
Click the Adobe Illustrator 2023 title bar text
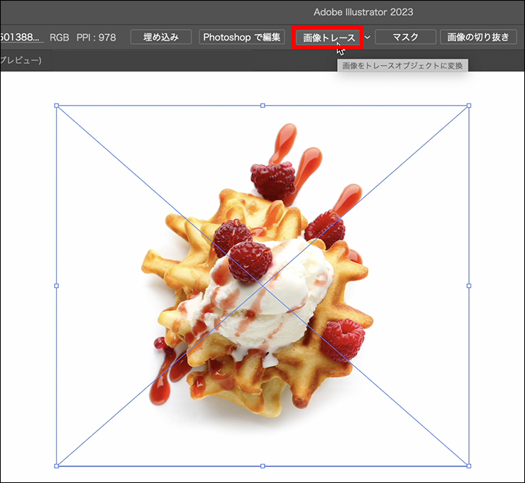point(363,12)
